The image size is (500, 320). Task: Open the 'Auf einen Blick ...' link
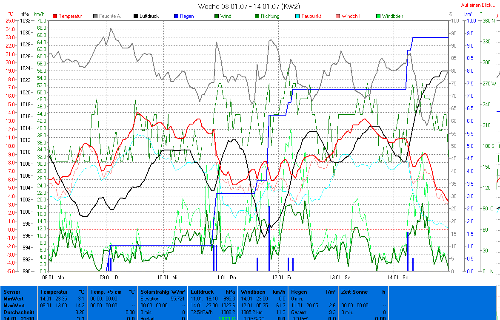point(480,5)
